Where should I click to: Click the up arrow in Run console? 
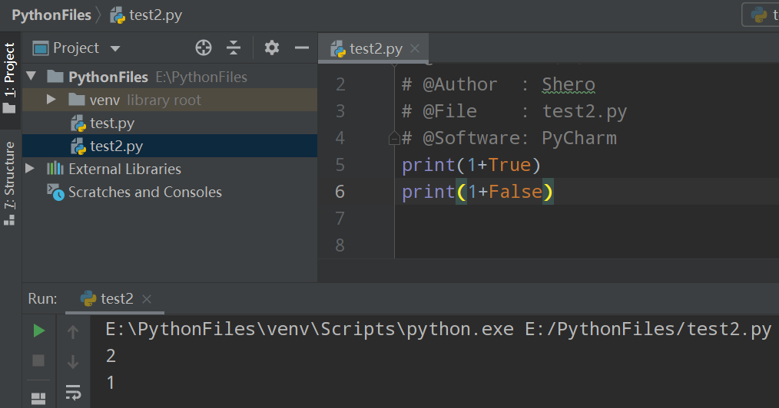coord(73,331)
